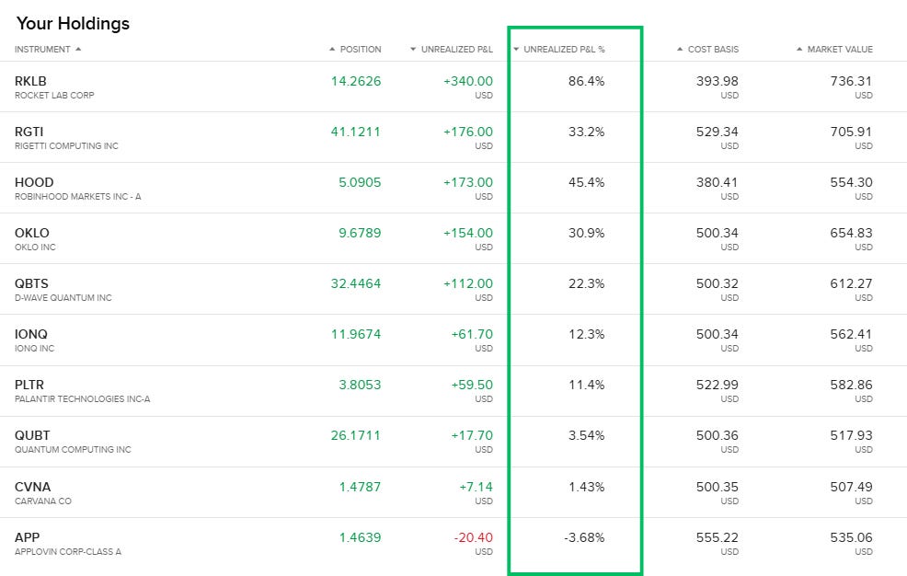907x576 pixels.
Task: Click the -3.68% unrealized P&L percentage
Action: coord(584,537)
